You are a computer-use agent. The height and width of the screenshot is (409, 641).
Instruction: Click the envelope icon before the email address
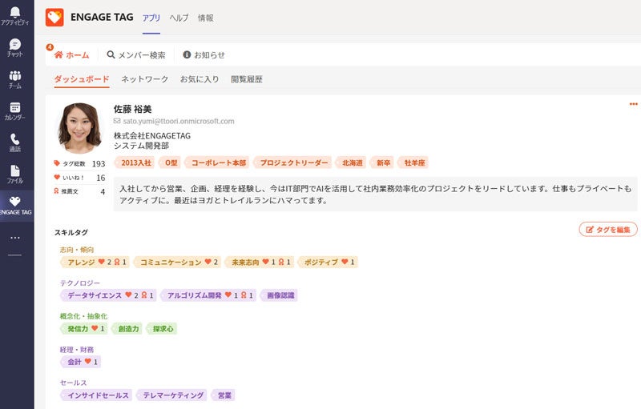coord(117,121)
